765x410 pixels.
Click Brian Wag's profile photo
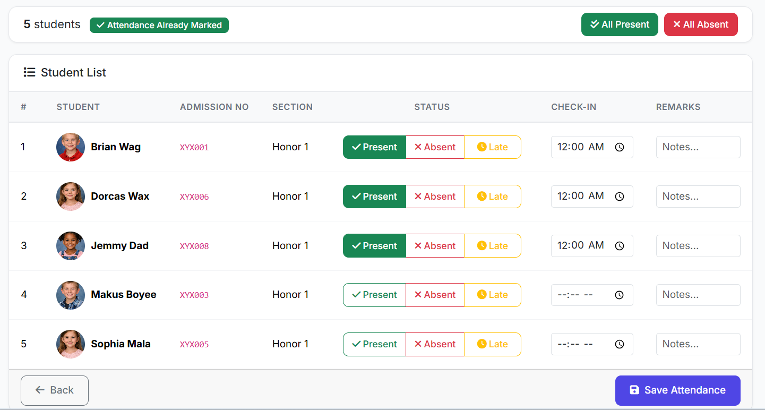[71, 147]
